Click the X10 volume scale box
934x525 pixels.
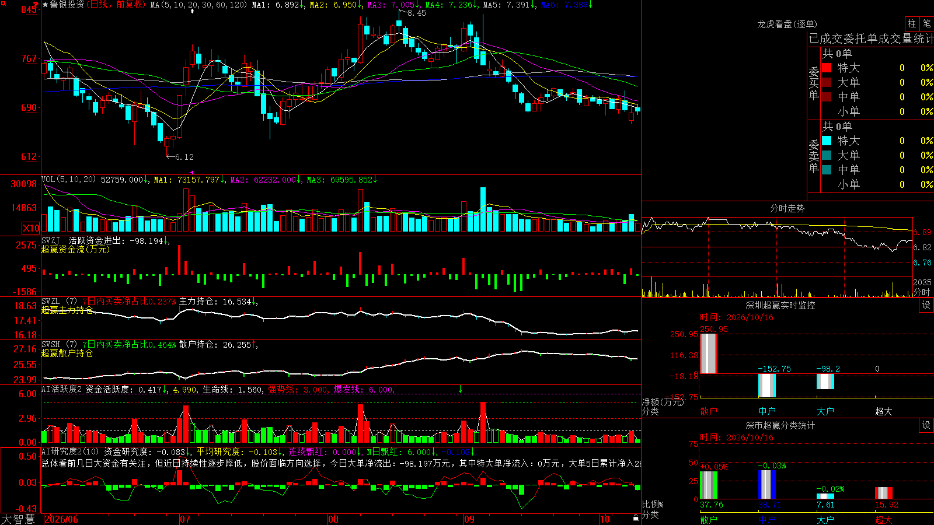(x=31, y=228)
